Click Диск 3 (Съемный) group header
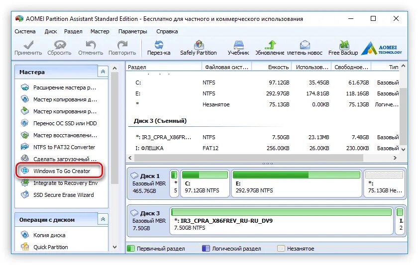The width and height of the screenshot is (419, 265). coord(160,121)
